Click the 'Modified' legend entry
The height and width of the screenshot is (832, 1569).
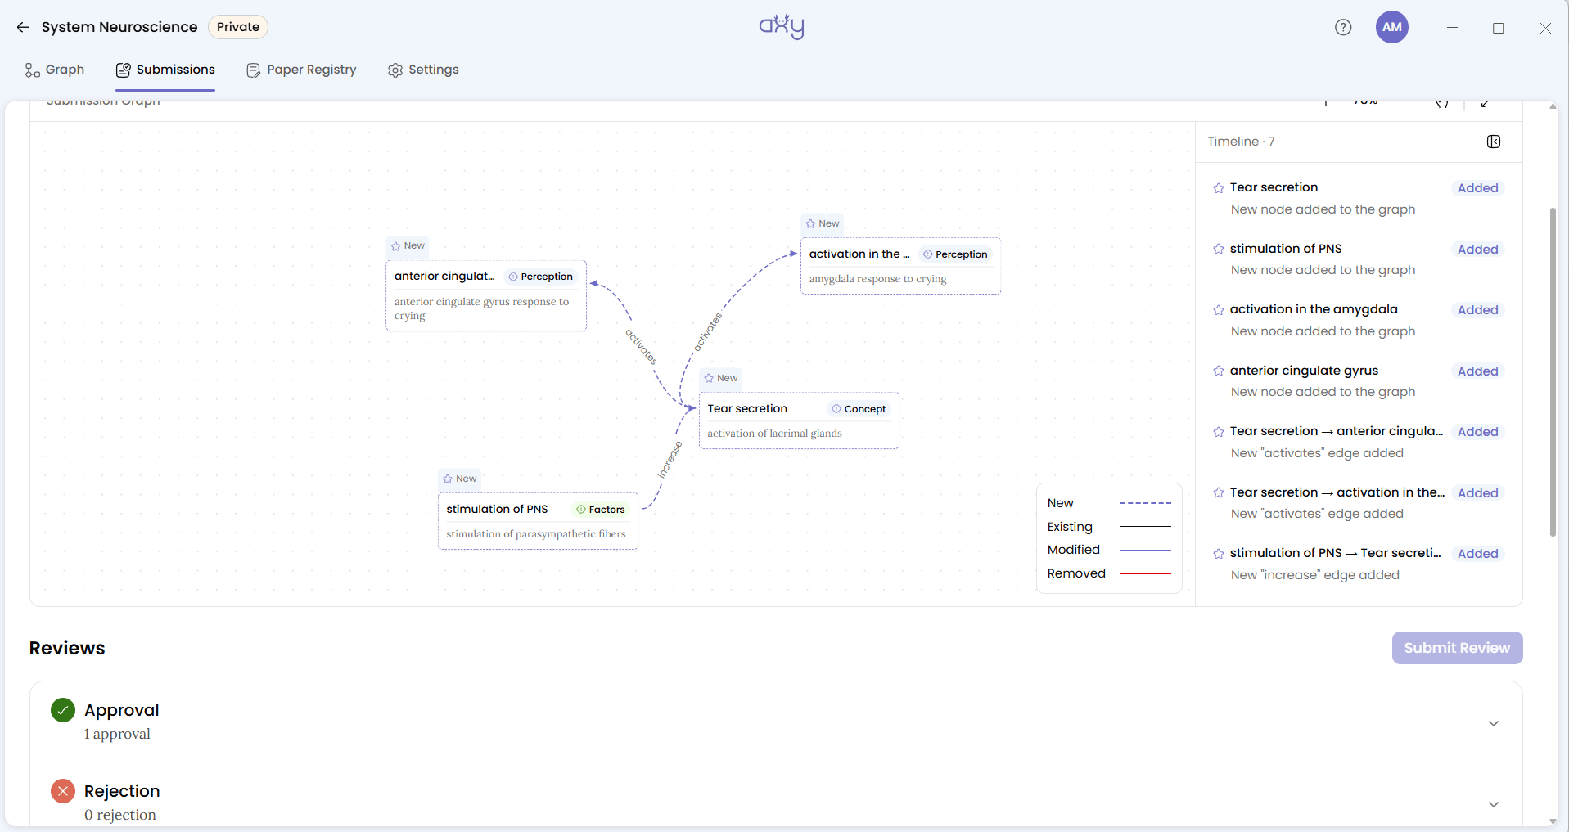pyautogui.click(x=1109, y=550)
